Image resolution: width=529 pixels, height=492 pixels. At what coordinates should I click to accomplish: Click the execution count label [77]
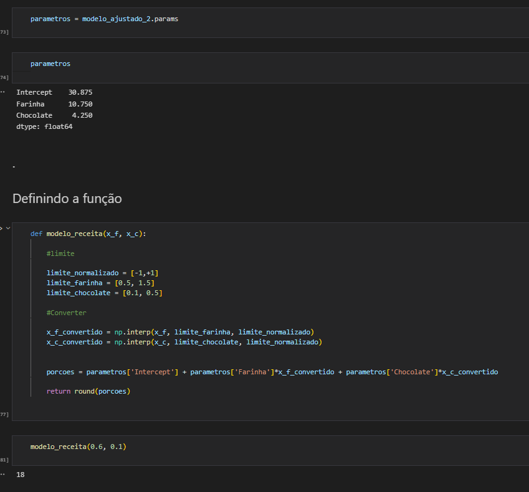click(x=3, y=414)
